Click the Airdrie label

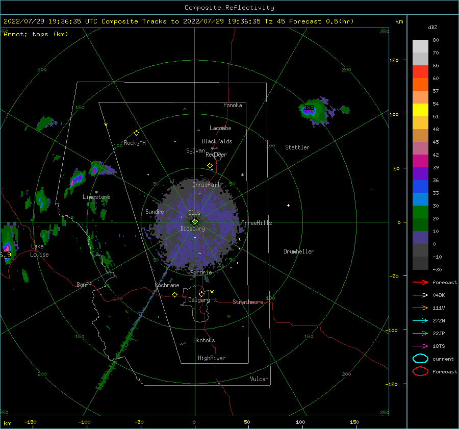[201, 272]
